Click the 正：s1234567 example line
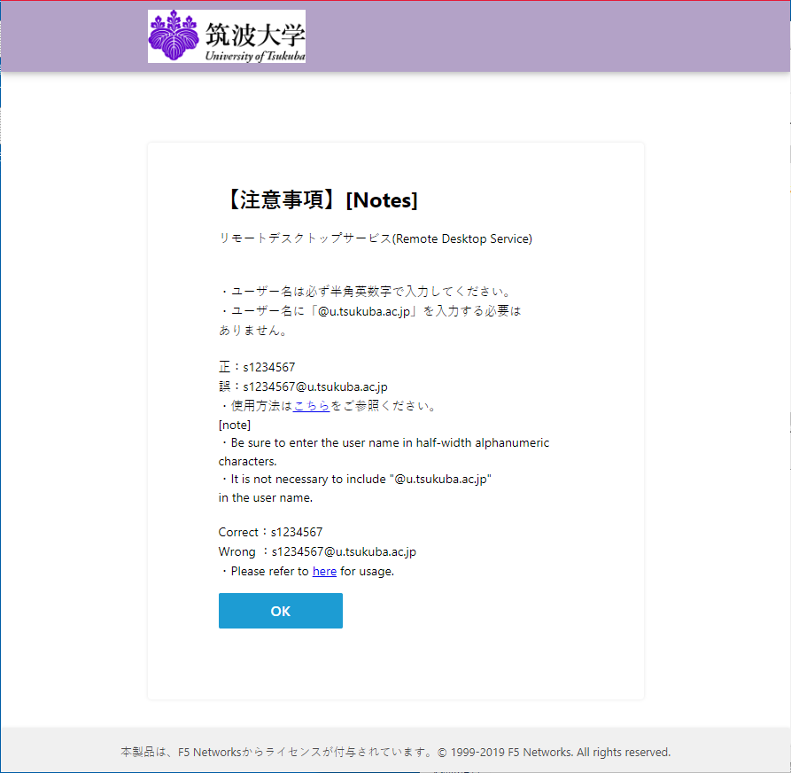 coord(257,367)
